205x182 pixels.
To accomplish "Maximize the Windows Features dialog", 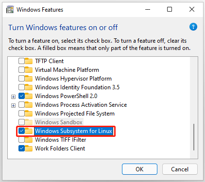I will [170, 9].
